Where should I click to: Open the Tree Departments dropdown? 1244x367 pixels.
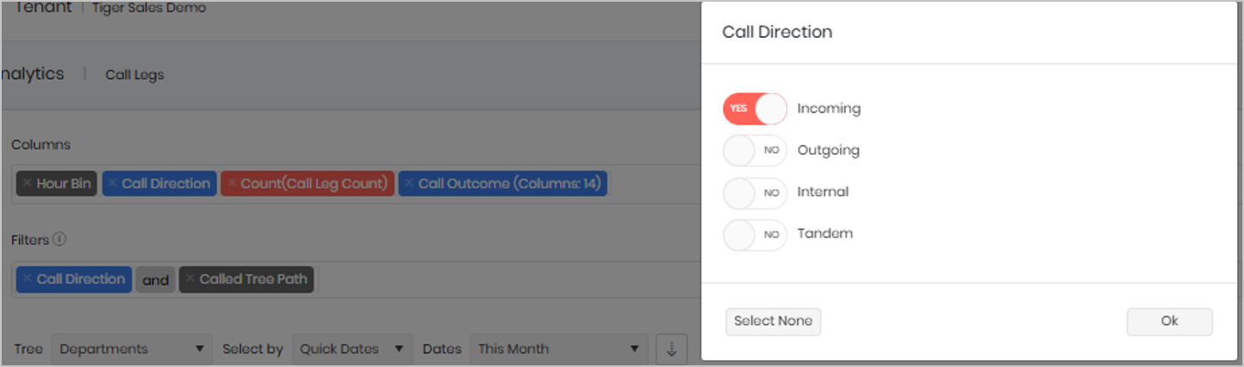coord(132,349)
